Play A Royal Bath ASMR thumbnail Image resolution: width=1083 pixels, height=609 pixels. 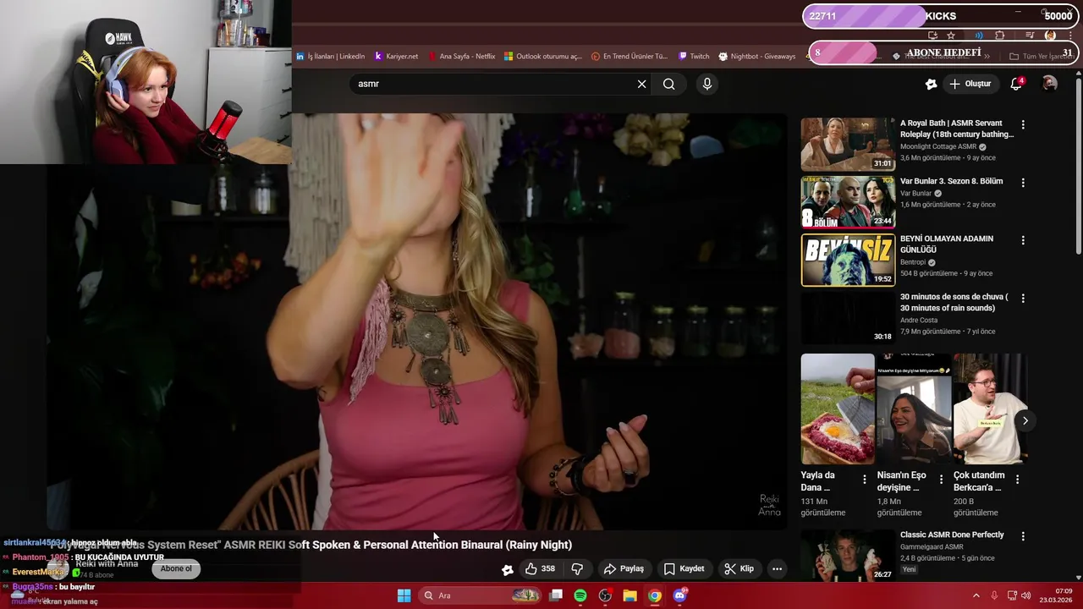(848, 144)
